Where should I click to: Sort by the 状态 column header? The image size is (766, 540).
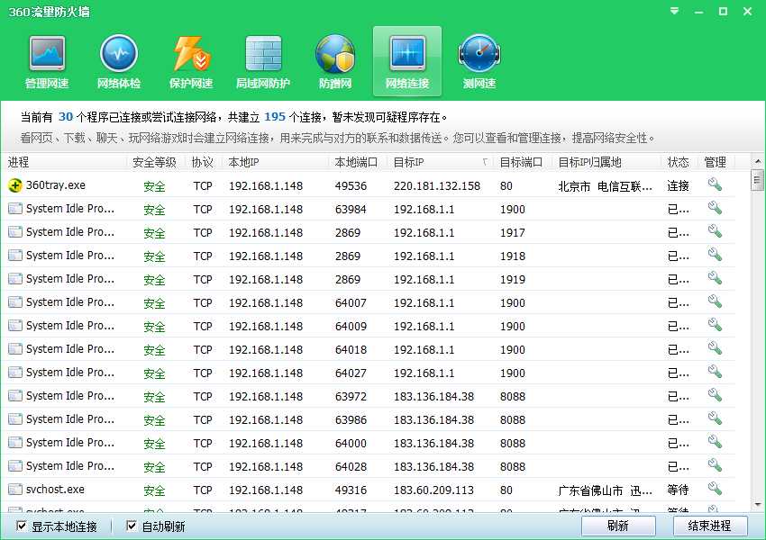coord(679,162)
